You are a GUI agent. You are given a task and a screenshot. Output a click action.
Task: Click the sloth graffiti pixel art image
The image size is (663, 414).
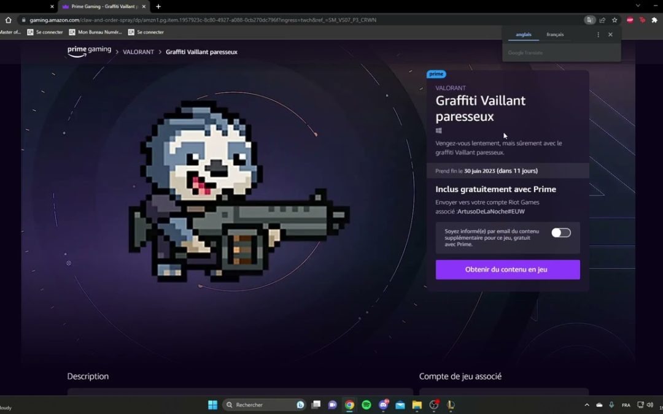coord(239,191)
